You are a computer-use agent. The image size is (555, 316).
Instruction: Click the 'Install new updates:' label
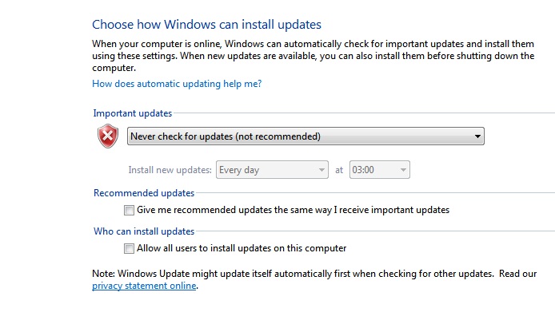pos(170,170)
